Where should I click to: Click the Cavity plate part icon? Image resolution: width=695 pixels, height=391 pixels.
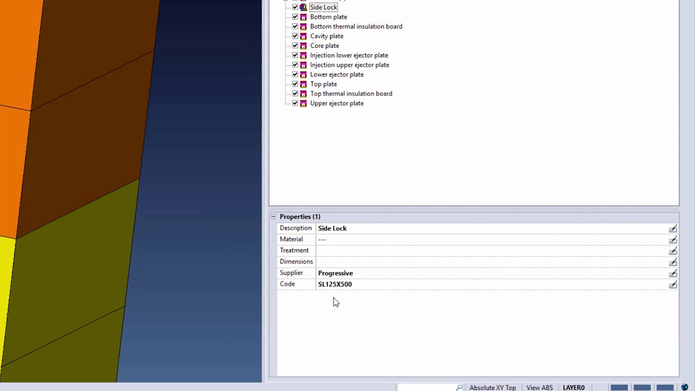tap(304, 36)
